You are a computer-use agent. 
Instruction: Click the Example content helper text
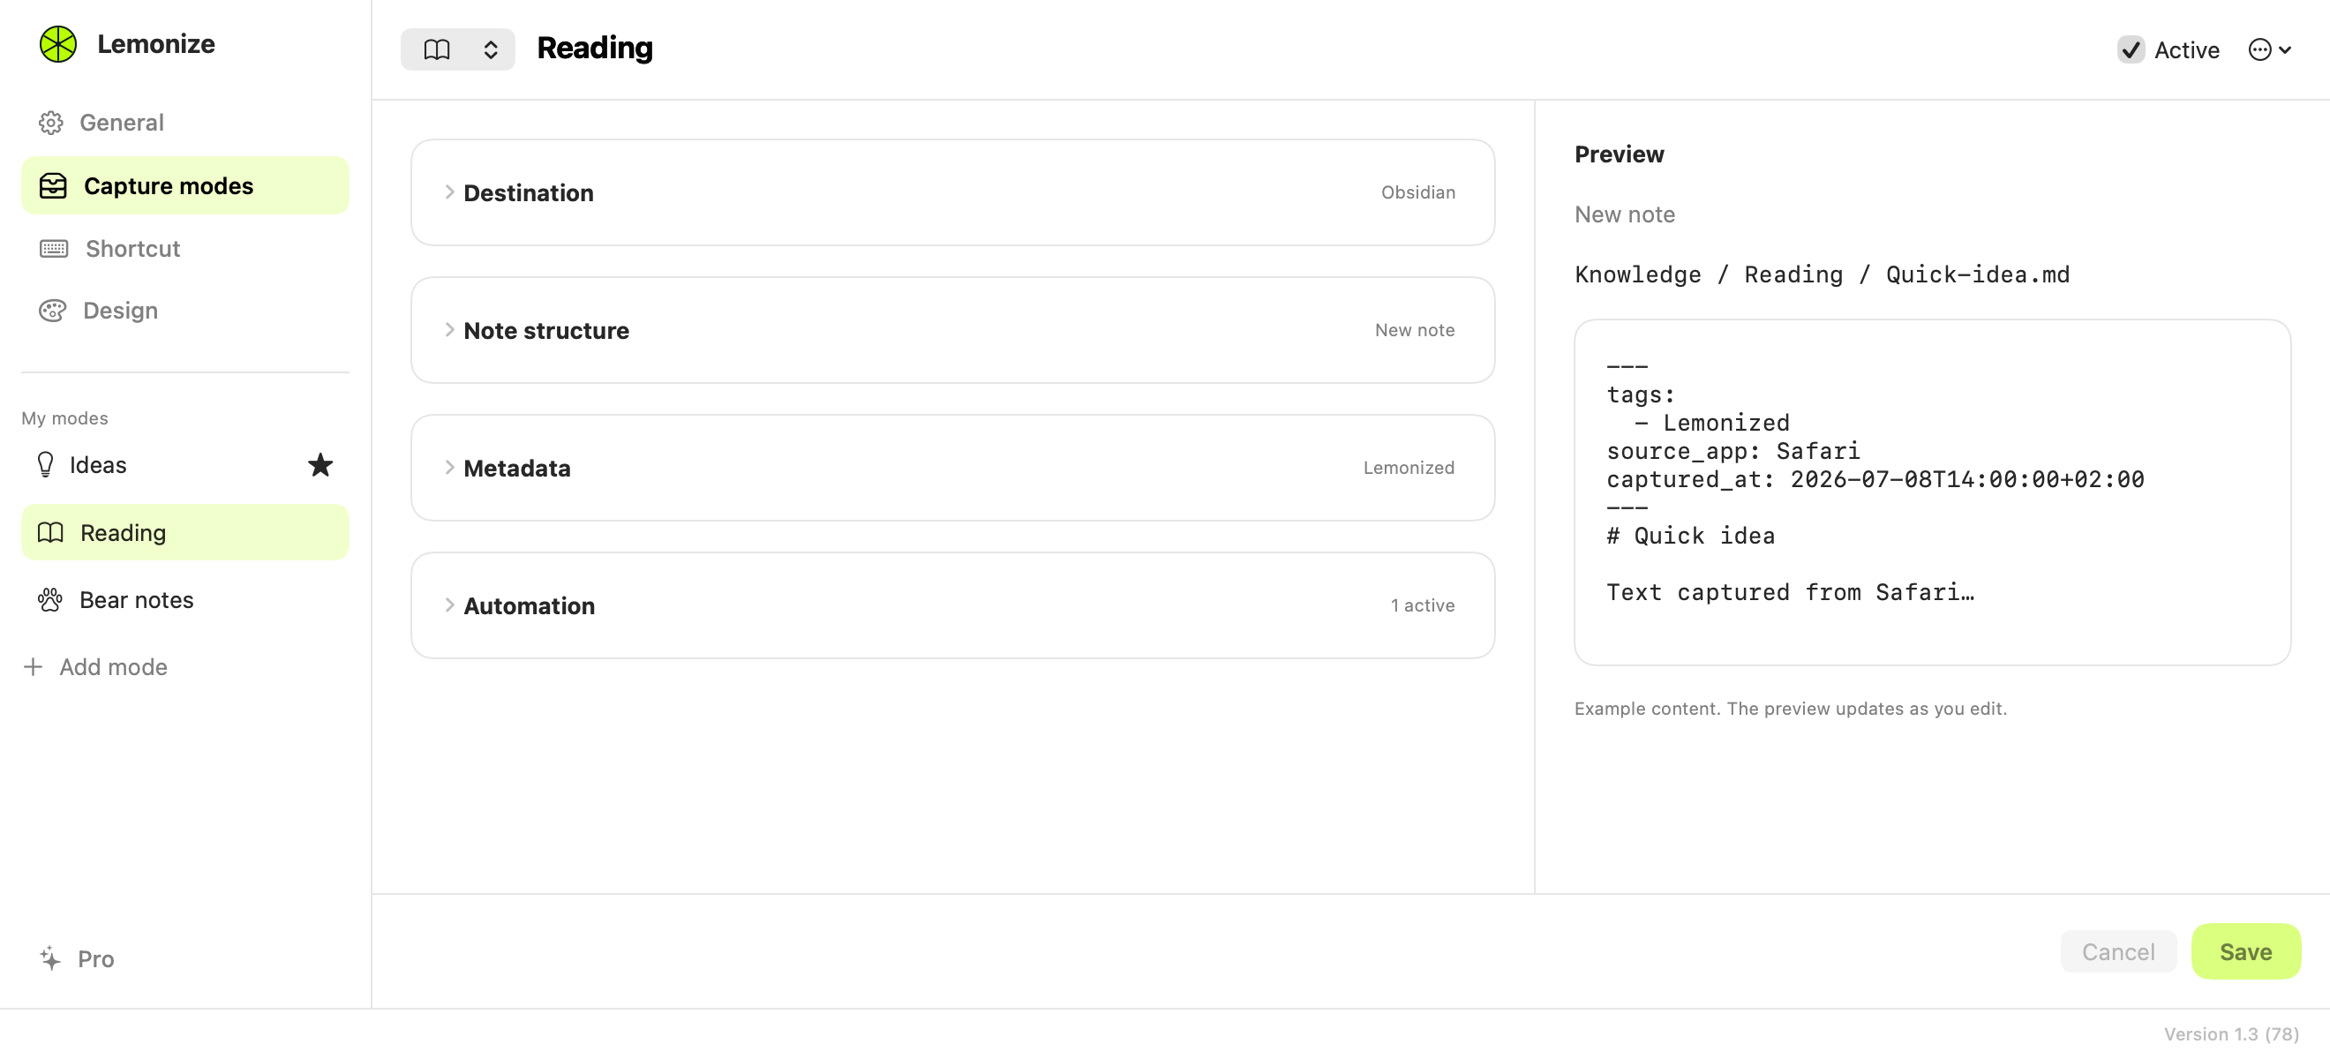[x=1790, y=708]
